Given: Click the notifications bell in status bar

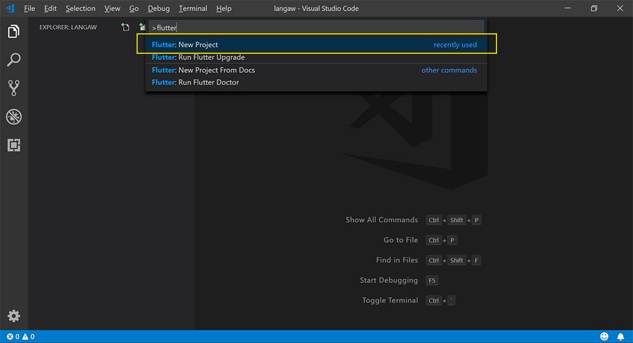Looking at the screenshot, I should pyautogui.click(x=620, y=337).
